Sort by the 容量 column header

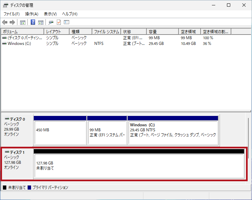click(163, 31)
